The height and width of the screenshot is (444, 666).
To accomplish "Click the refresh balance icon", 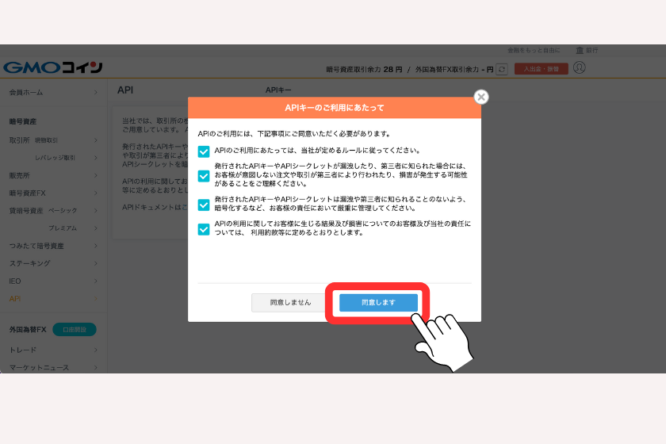I will [x=501, y=70].
